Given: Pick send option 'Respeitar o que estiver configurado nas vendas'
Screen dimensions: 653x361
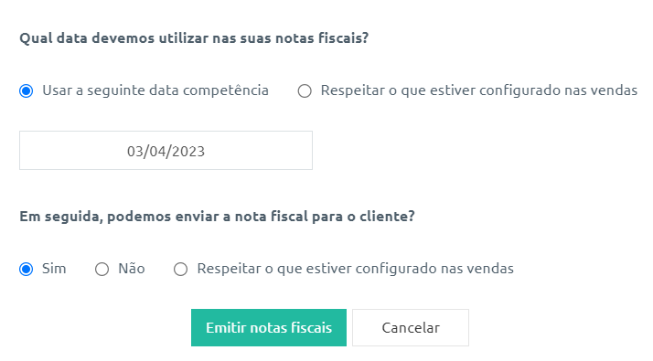Looking at the screenshot, I should pyautogui.click(x=180, y=269).
